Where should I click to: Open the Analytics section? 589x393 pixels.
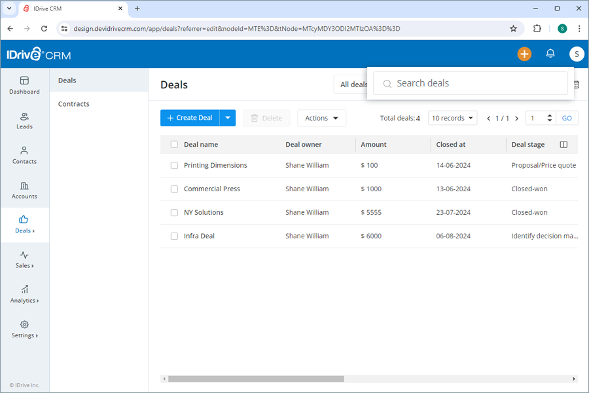pyautogui.click(x=24, y=295)
